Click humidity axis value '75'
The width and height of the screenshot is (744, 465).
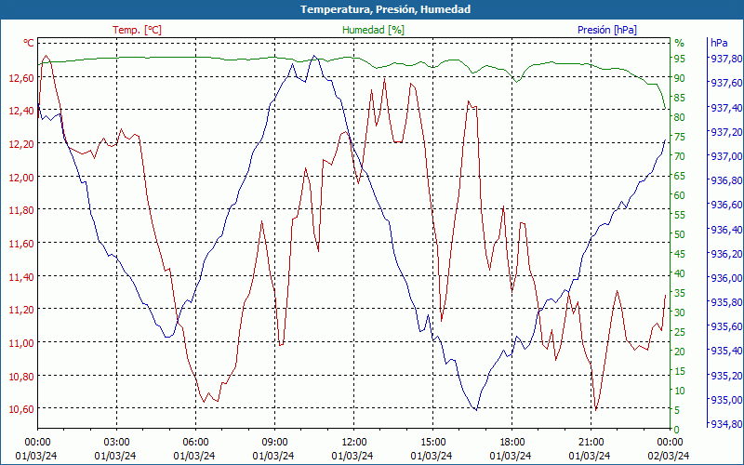point(680,137)
